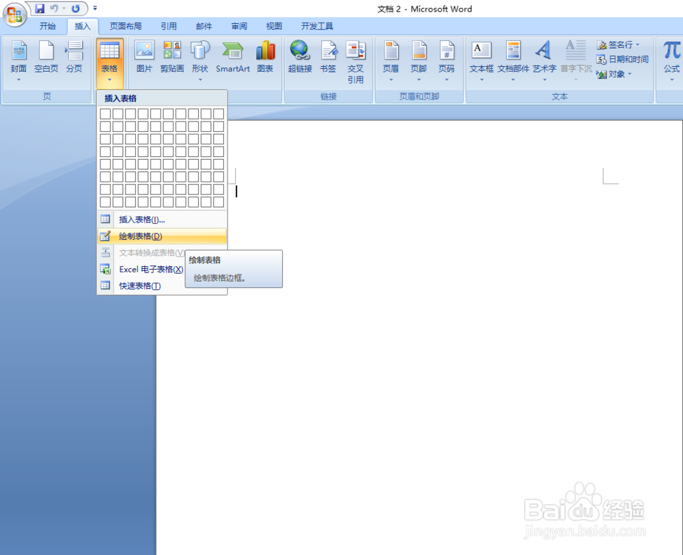Open the 页码 page number menu
Image resolution: width=683 pixels, height=555 pixels.
(x=447, y=61)
